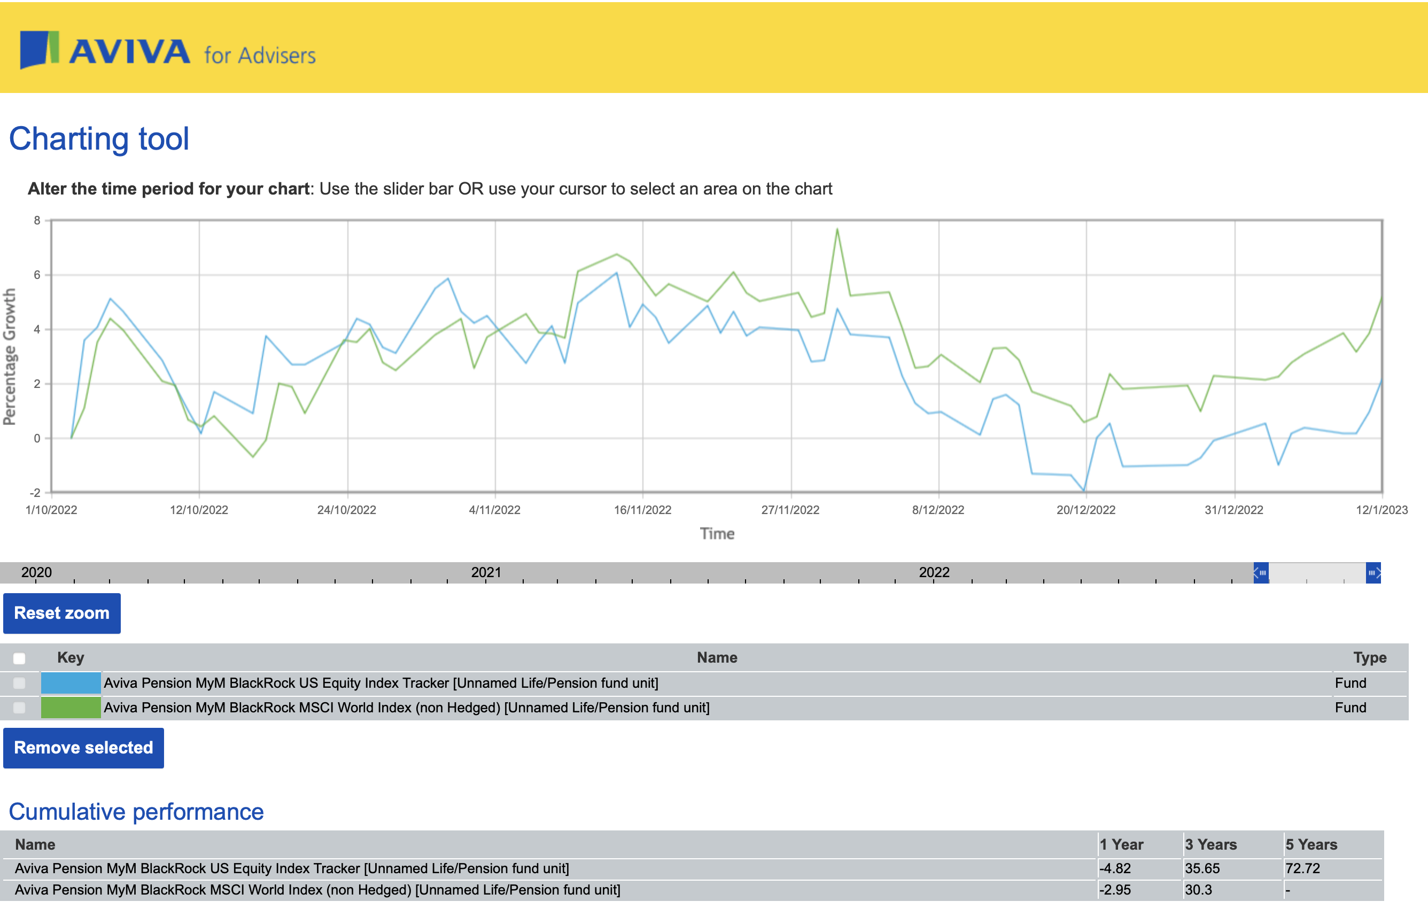Click the light selected range of the slider
The width and height of the screenshot is (1428, 917).
pyautogui.click(x=1317, y=573)
